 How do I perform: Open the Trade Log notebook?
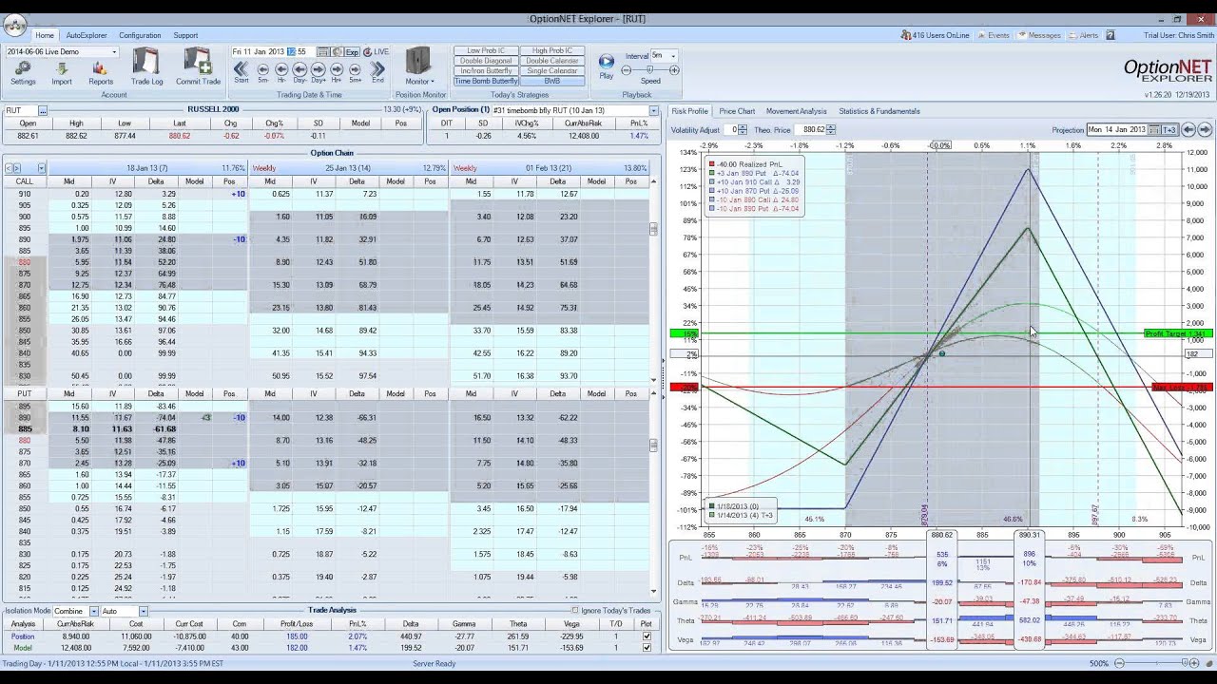point(146,66)
